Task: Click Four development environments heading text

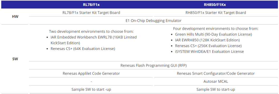Action: click(216, 29)
